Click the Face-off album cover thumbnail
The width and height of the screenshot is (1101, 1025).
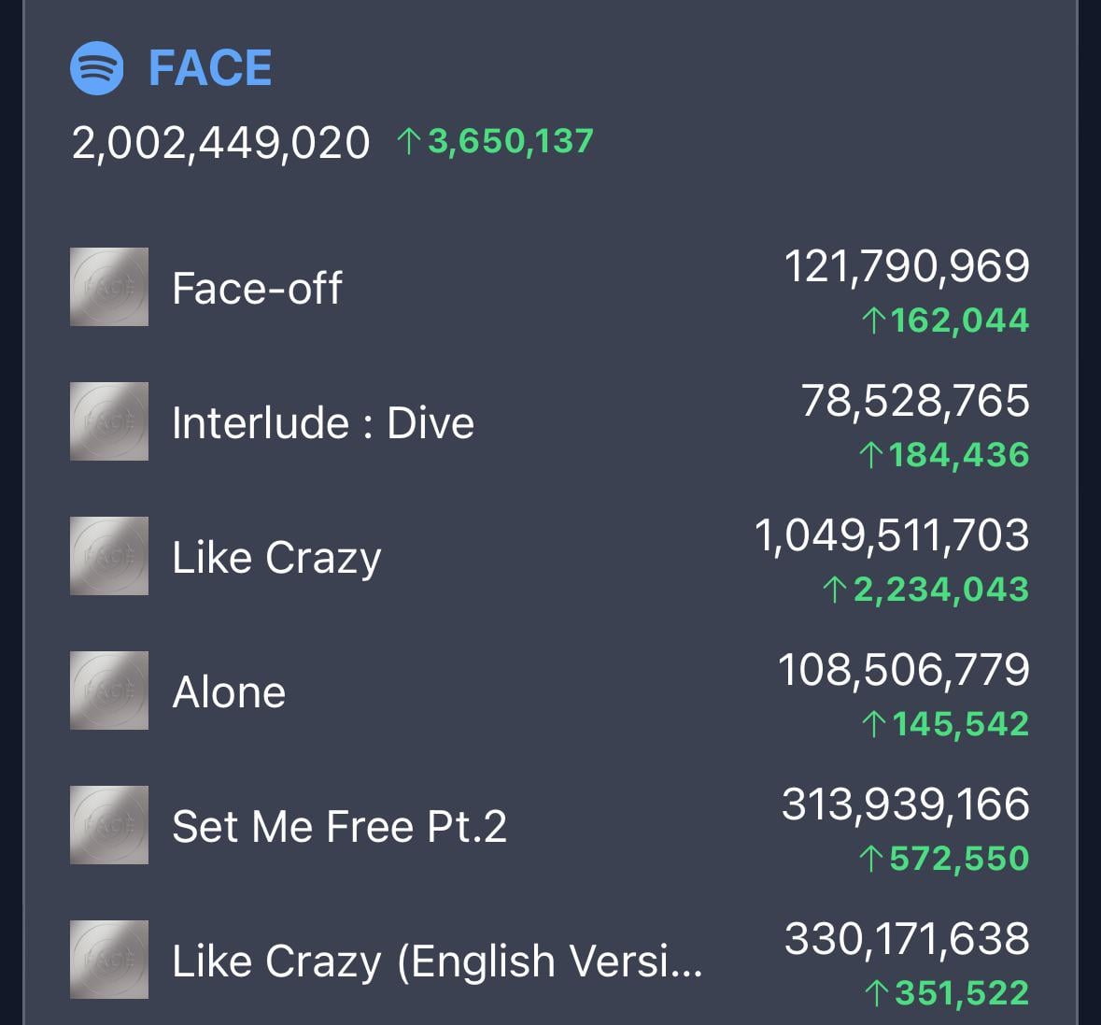click(x=109, y=287)
